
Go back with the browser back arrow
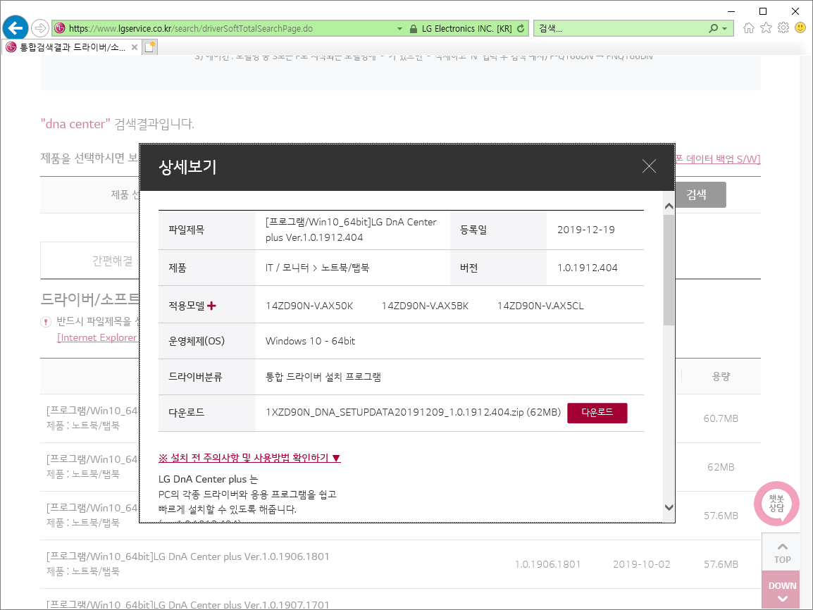[x=15, y=27]
